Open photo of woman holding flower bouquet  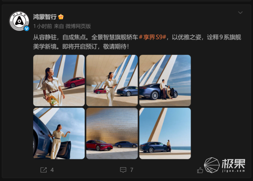(x=59, y=80)
